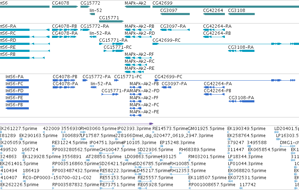The height and width of the screenshot is (190, 299).
Task: Select transcript lin-52-RA
Action: pos(100,33)
